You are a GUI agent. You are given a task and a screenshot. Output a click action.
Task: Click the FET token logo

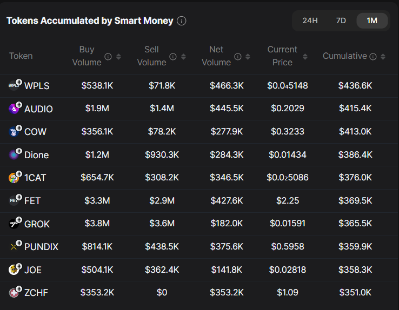click(15, 200)
